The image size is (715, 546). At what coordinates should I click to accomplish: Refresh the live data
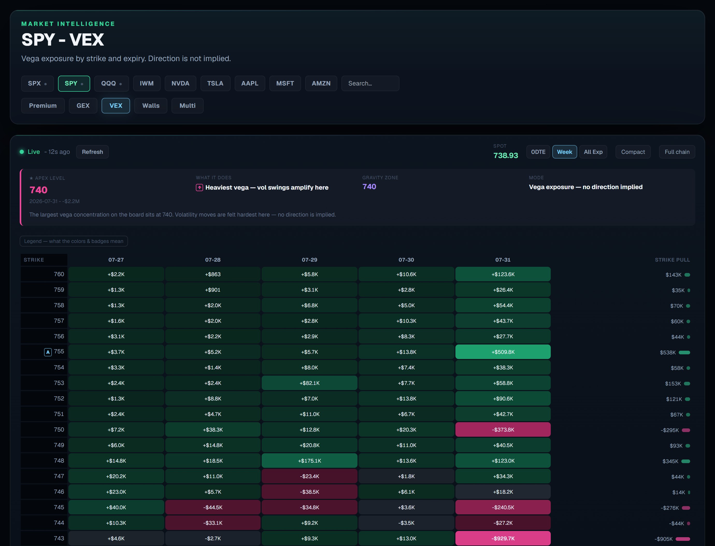92,152
